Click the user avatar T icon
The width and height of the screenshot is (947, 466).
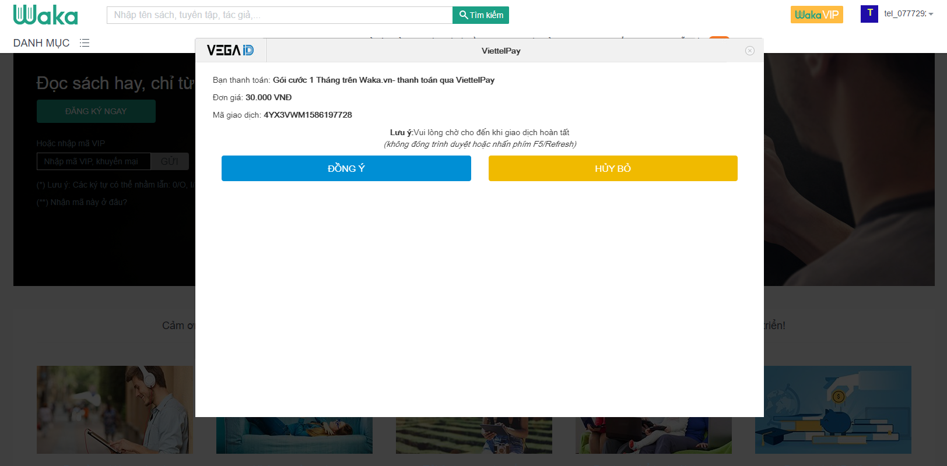(869, 14)
